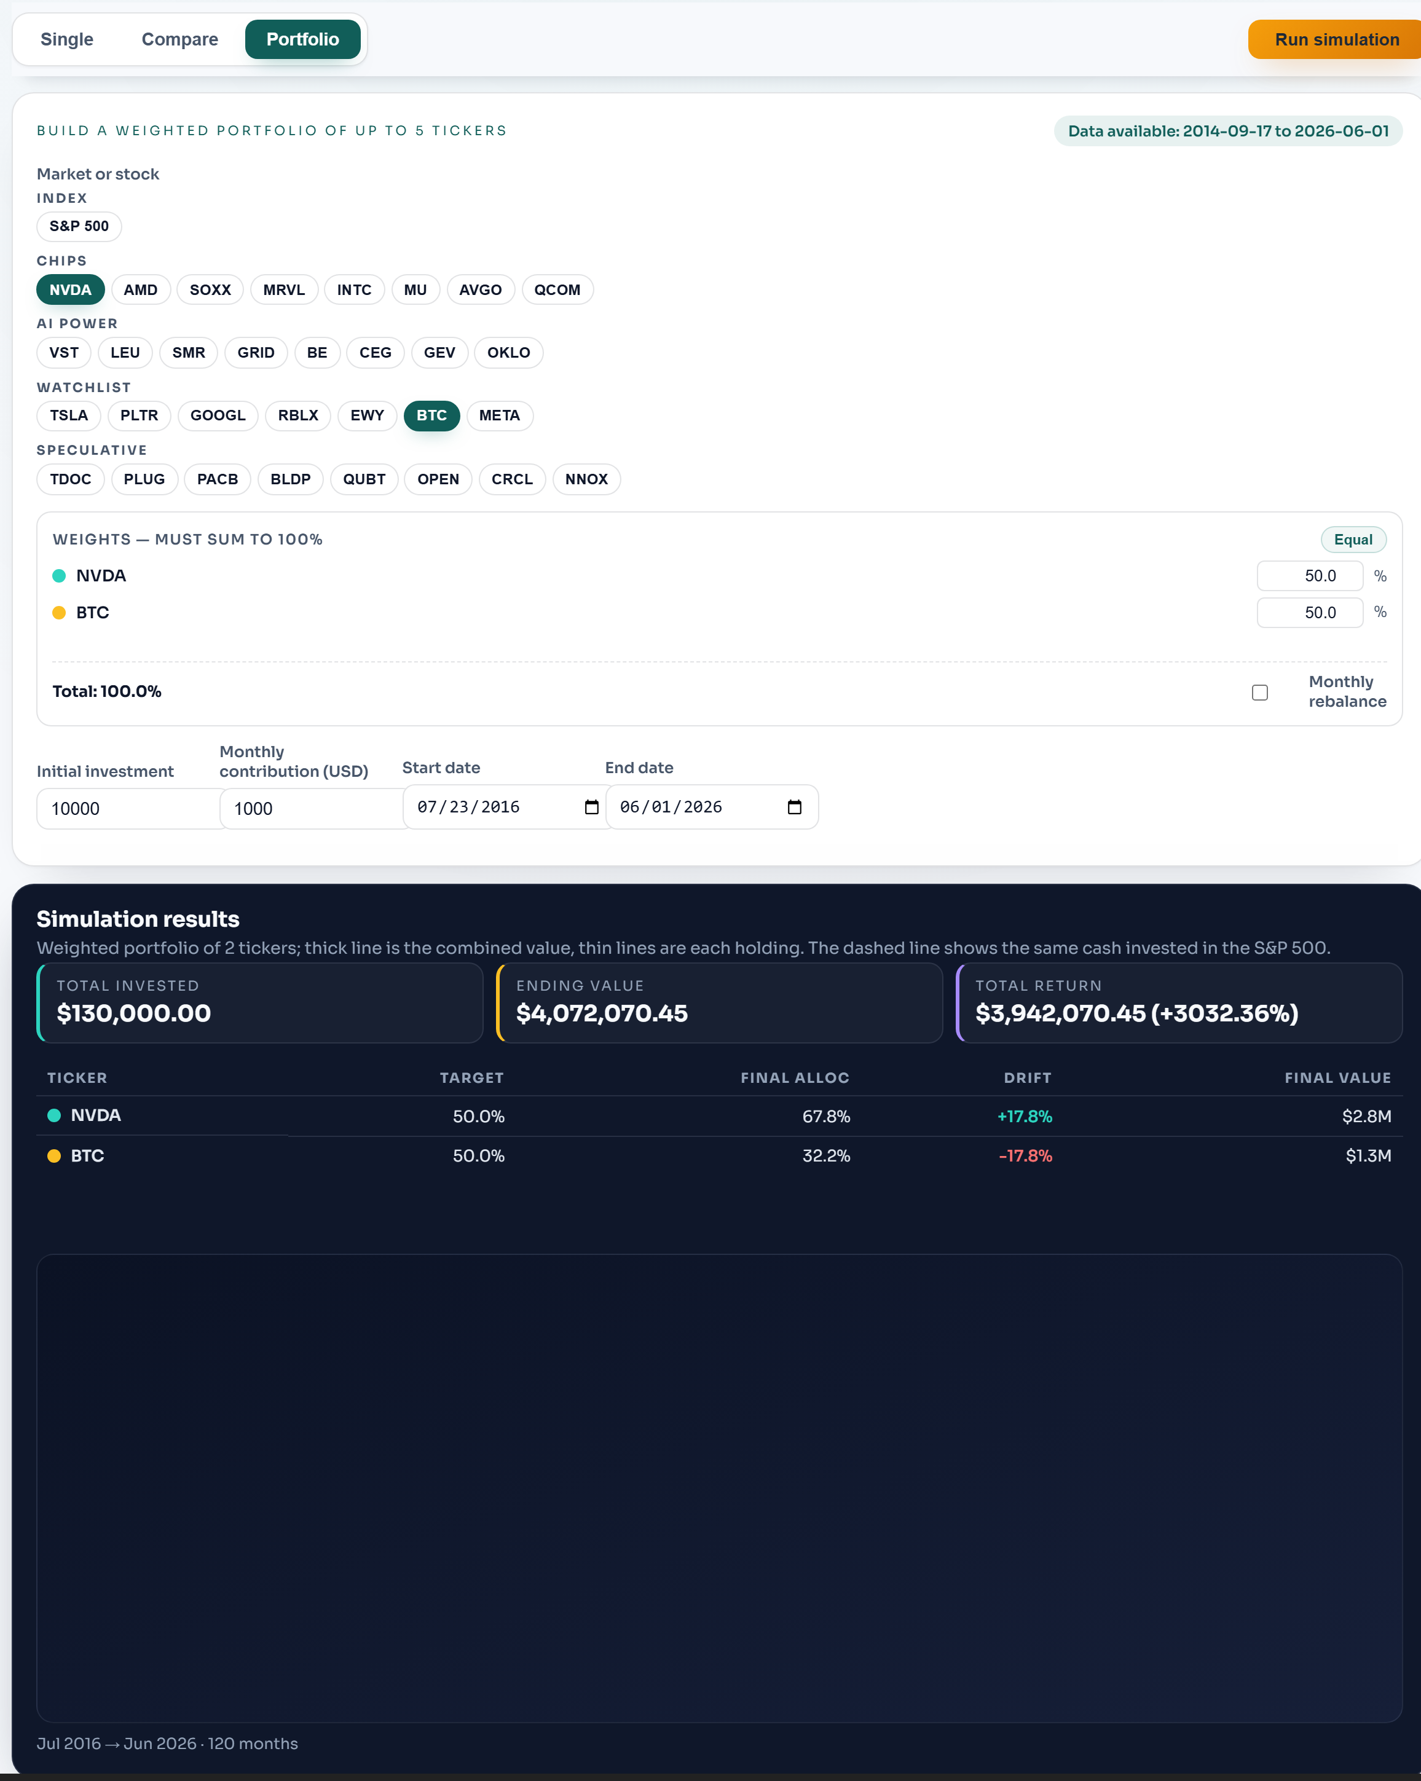Click the Total: 100.0% label
The height and width of the screenshot is (1781, 1421).
[x=106, y=691]
